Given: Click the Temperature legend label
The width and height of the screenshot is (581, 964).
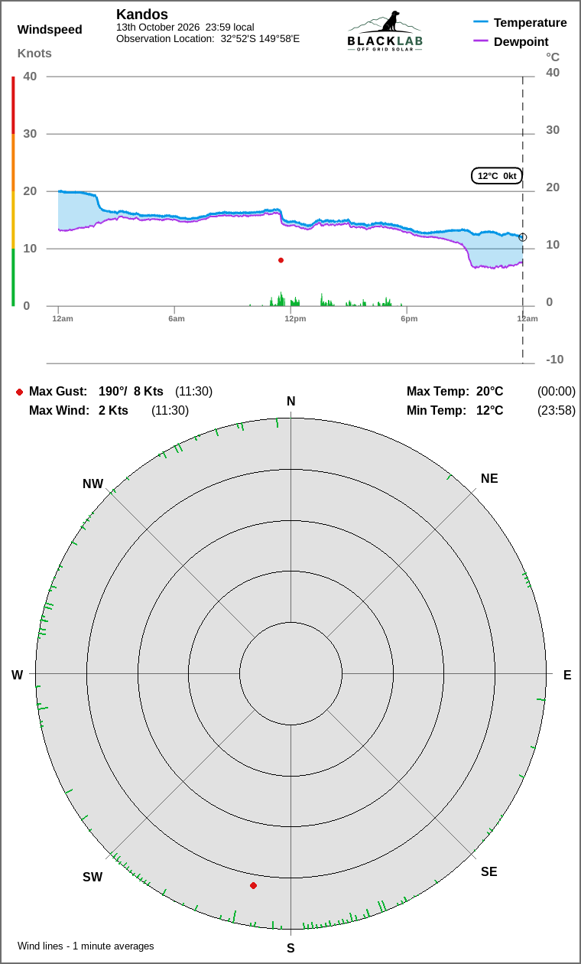Looking at the screenshot, I should [531, 22].
